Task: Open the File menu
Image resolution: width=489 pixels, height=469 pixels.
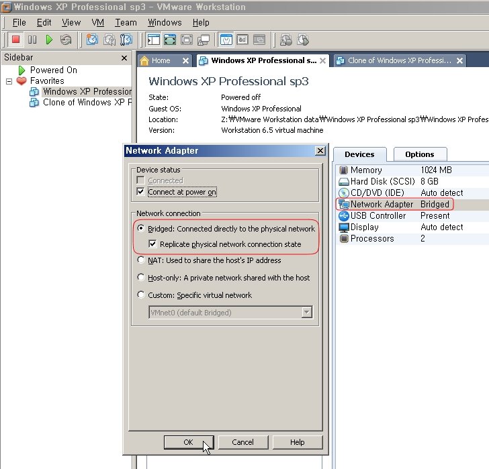Action: pyautogui.click(x=19, y=22)
